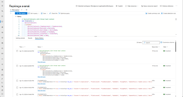Click Run query button

(x=21, y=13)
